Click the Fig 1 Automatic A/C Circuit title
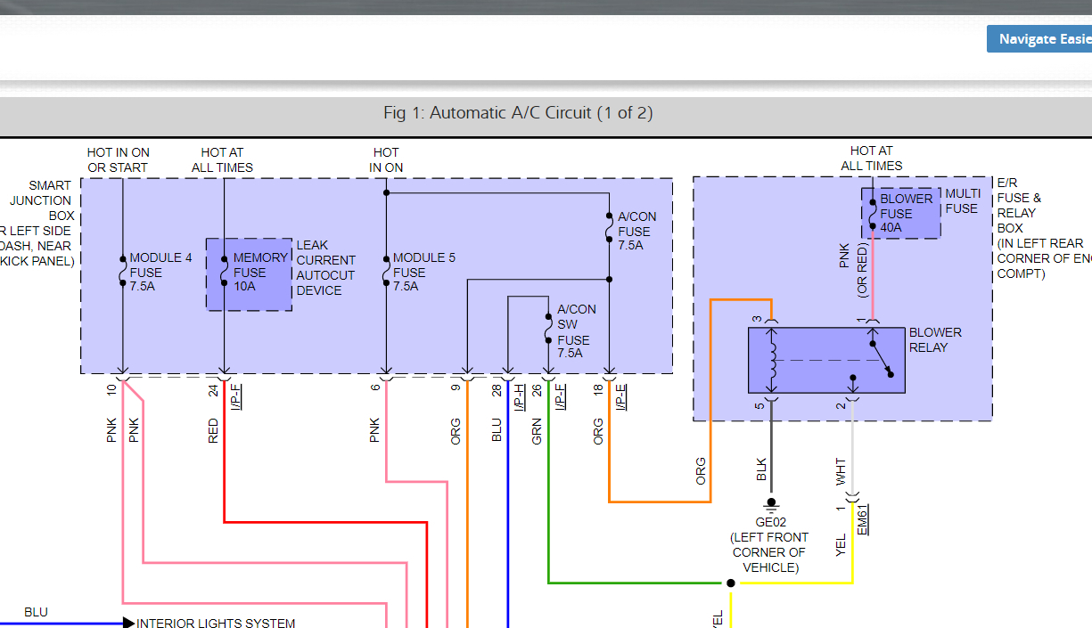The height and width of the screenshot is (628, 1092). click(x=518, y=113)
